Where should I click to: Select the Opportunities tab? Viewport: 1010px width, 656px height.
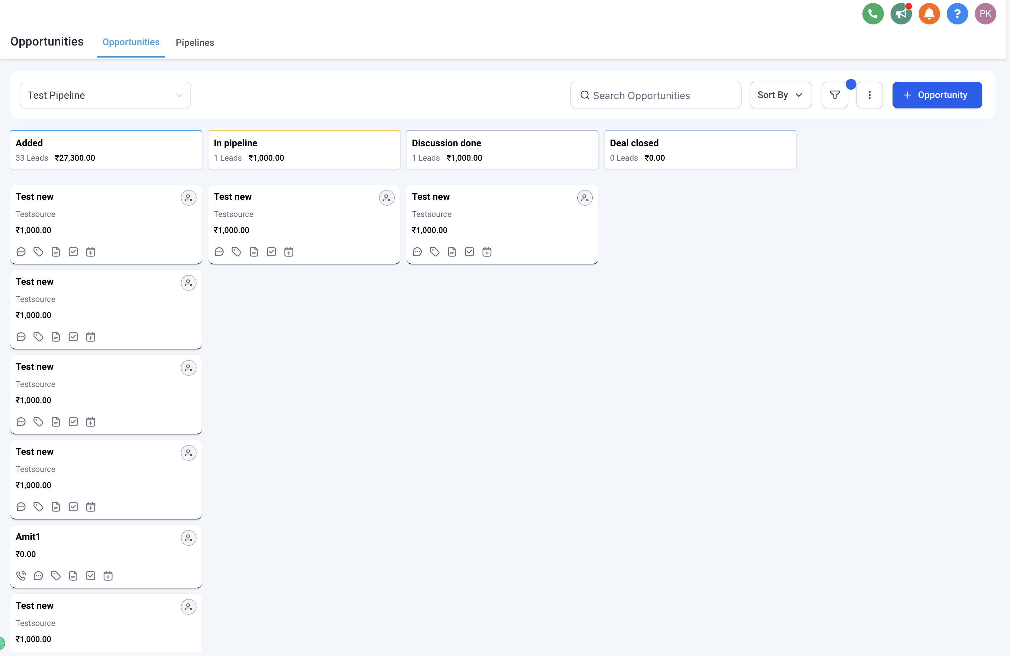(x=131, y=42)
